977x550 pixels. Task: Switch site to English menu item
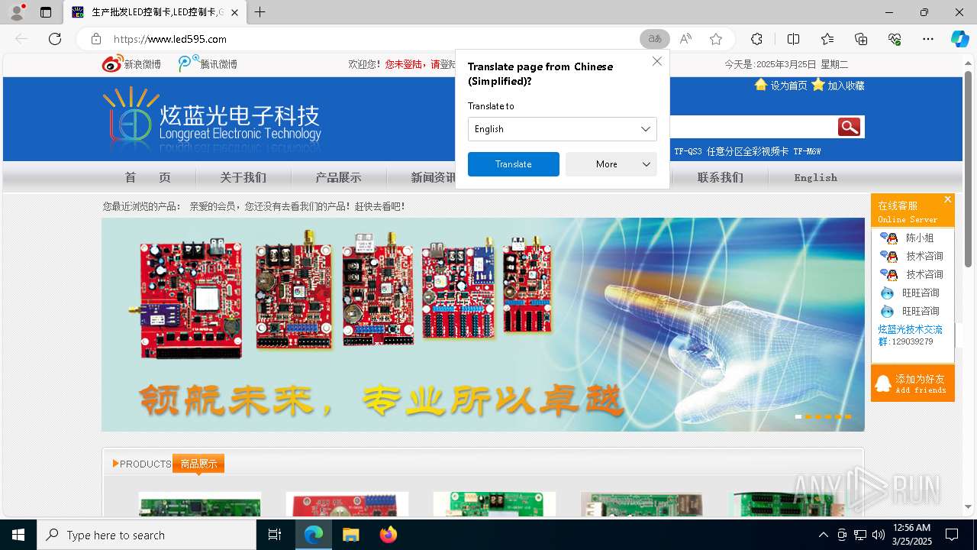click(816, 177)
